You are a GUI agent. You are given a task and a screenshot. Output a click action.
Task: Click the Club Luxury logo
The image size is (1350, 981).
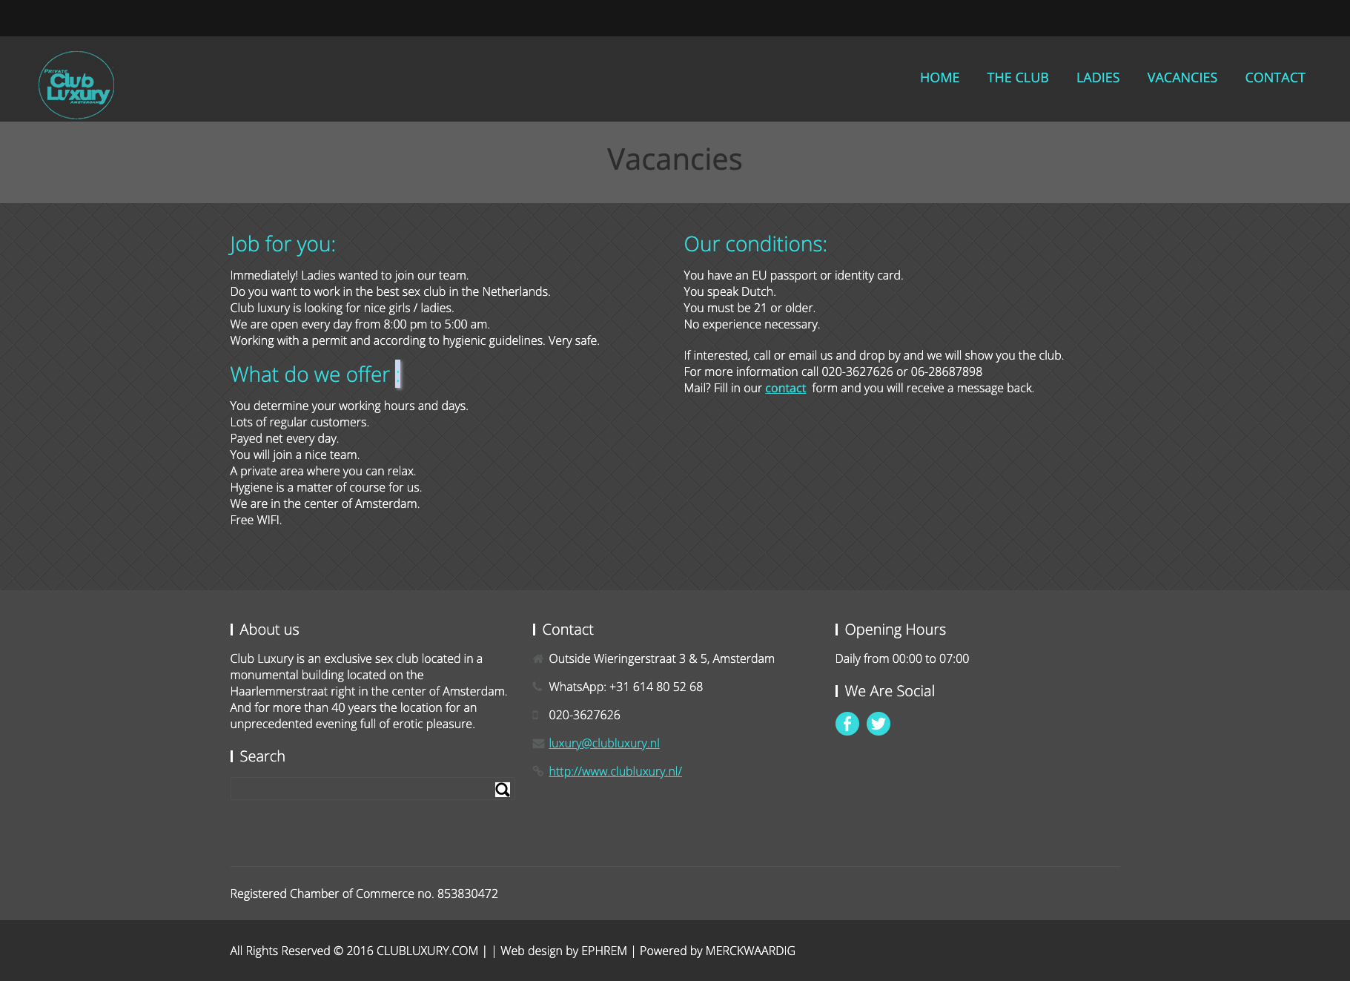click(76, 85)
